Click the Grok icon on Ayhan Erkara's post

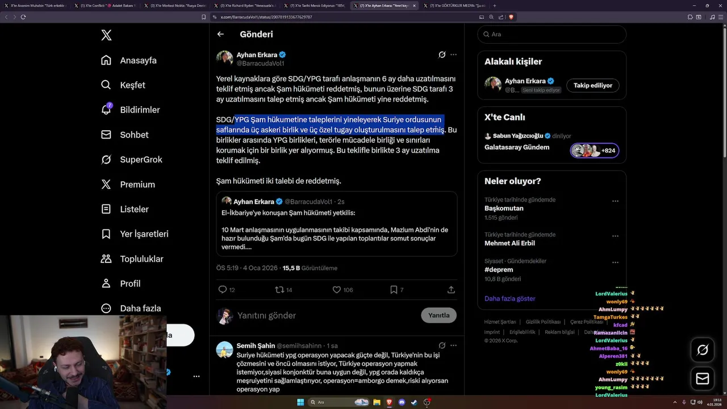[442, 55]
